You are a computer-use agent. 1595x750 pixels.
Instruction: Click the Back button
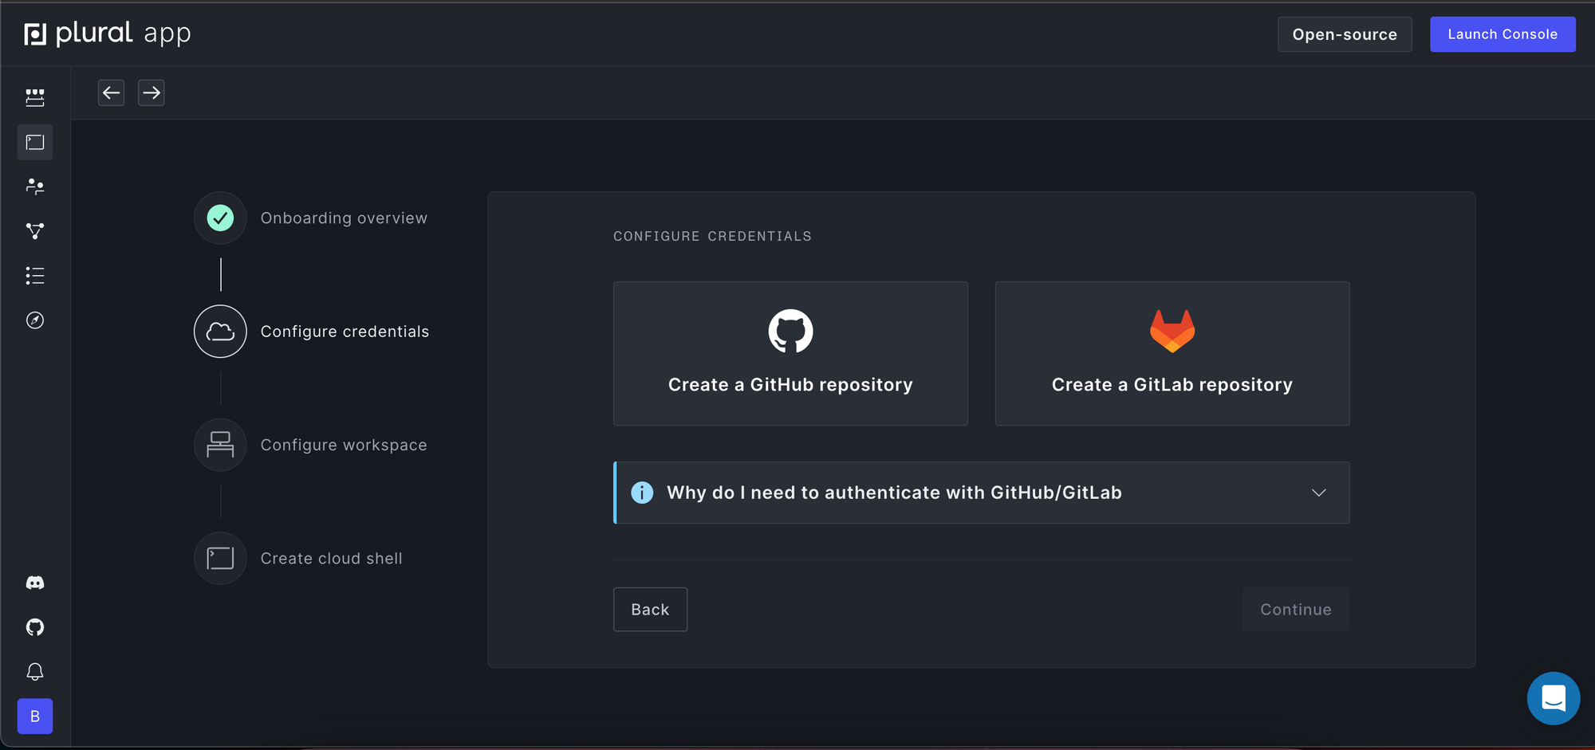[650, 610]
